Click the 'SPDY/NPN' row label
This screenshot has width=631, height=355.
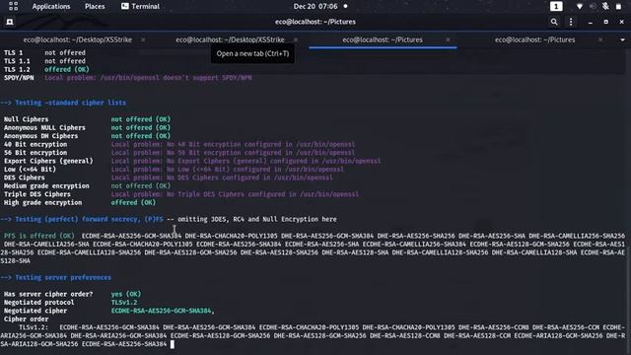coord(19,78)
